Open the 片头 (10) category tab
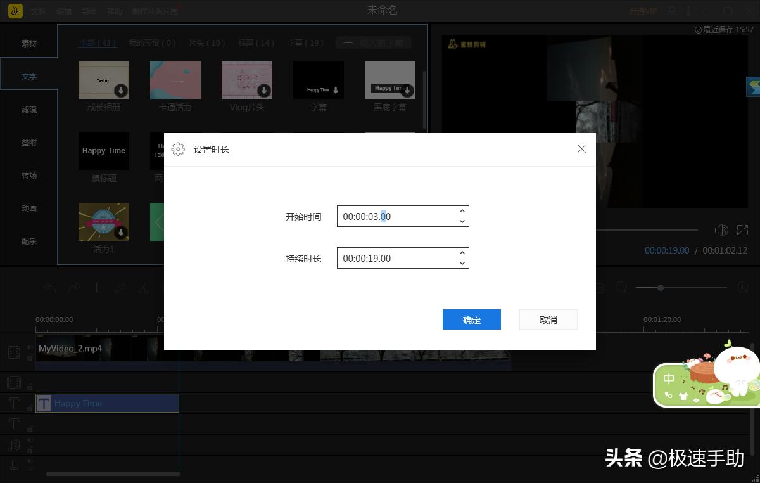Screen dimensions: 760x483 206,43
